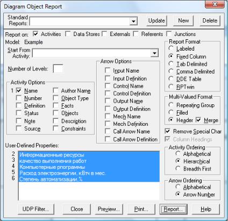The width and height of the screenshot is (228, 221).
Task: Enable the Referents checkbox
Action: pos(136,34)
